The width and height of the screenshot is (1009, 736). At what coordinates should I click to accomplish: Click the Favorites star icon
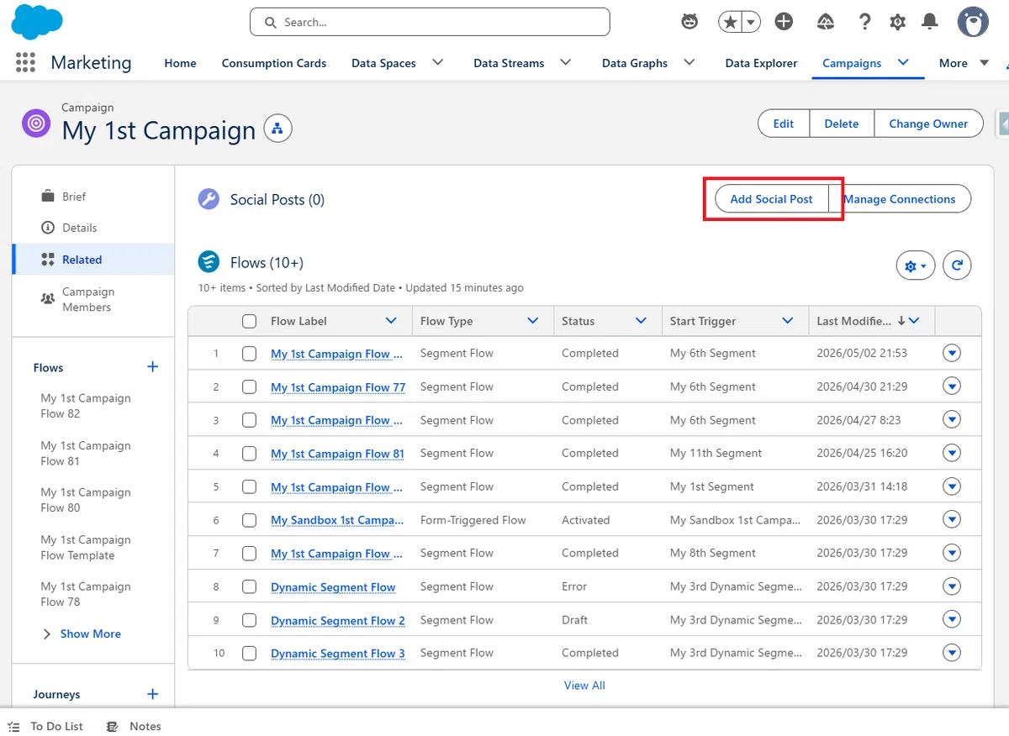pyautogui.click(x=729, y=22)
